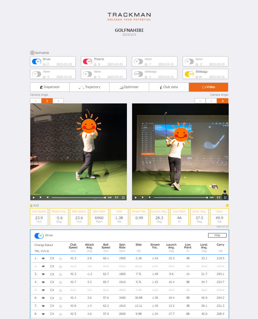This screenshot has width=258, height=319.
Task: Open the Dispersion tab
Action: tap(50, 87)
